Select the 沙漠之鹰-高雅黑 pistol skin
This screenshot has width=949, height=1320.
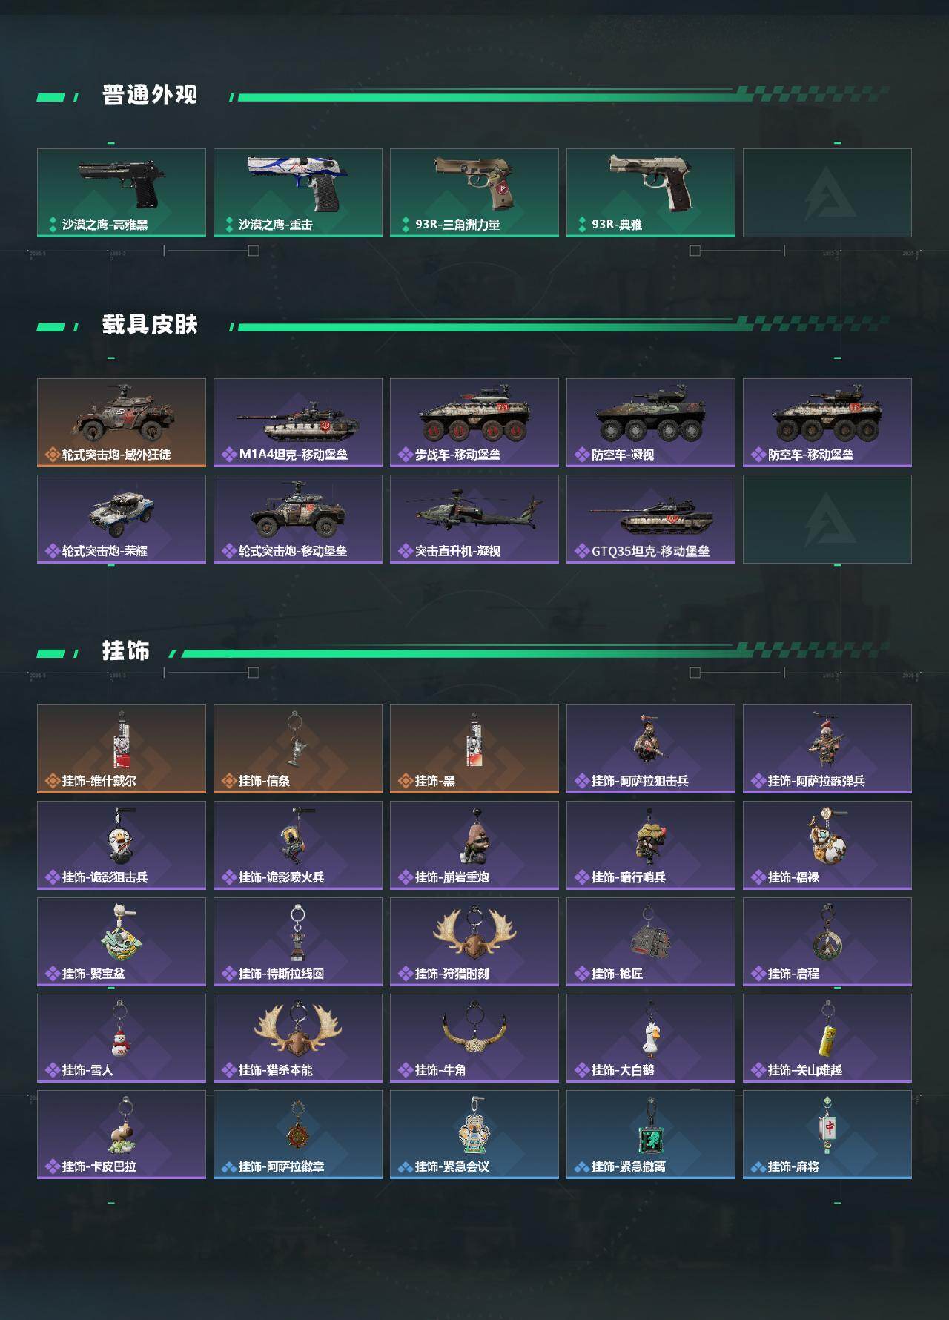122,193
